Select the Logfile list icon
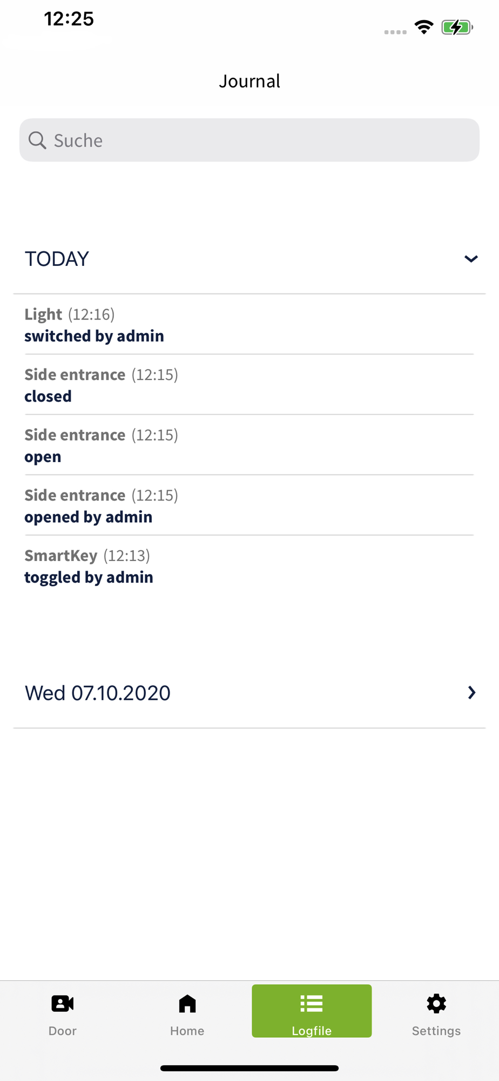The width and height of the screenshot is (499, 1081). [x=312, y=1004]
